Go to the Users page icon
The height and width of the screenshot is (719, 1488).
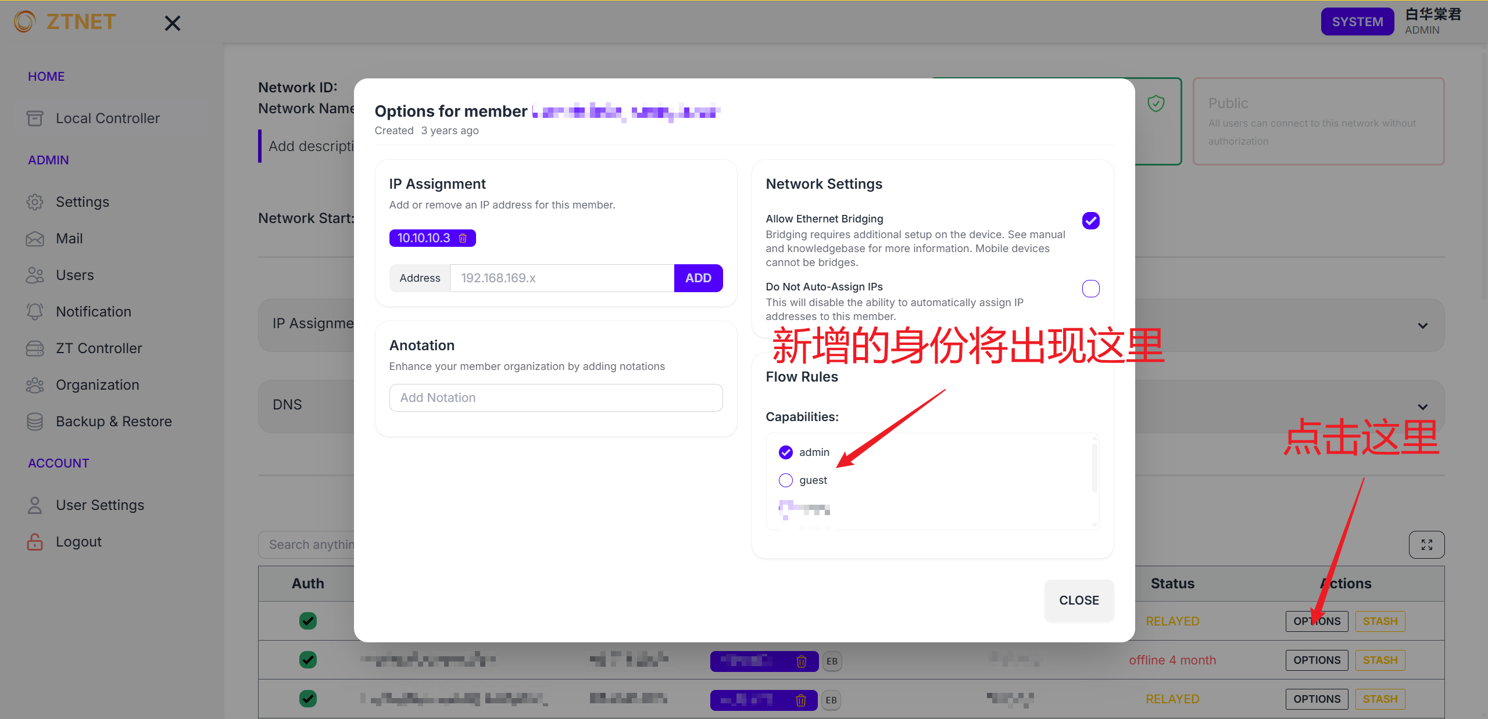tap(35, 275)
